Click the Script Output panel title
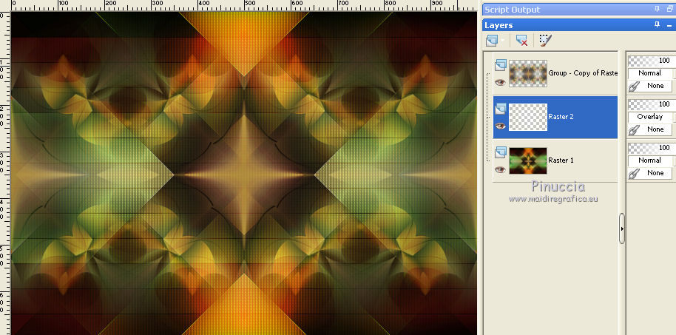This screenshot has width=676, height=335. (512, 10)
